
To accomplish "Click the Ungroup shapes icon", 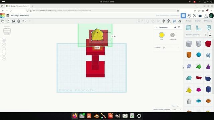I will coord(153,21).
